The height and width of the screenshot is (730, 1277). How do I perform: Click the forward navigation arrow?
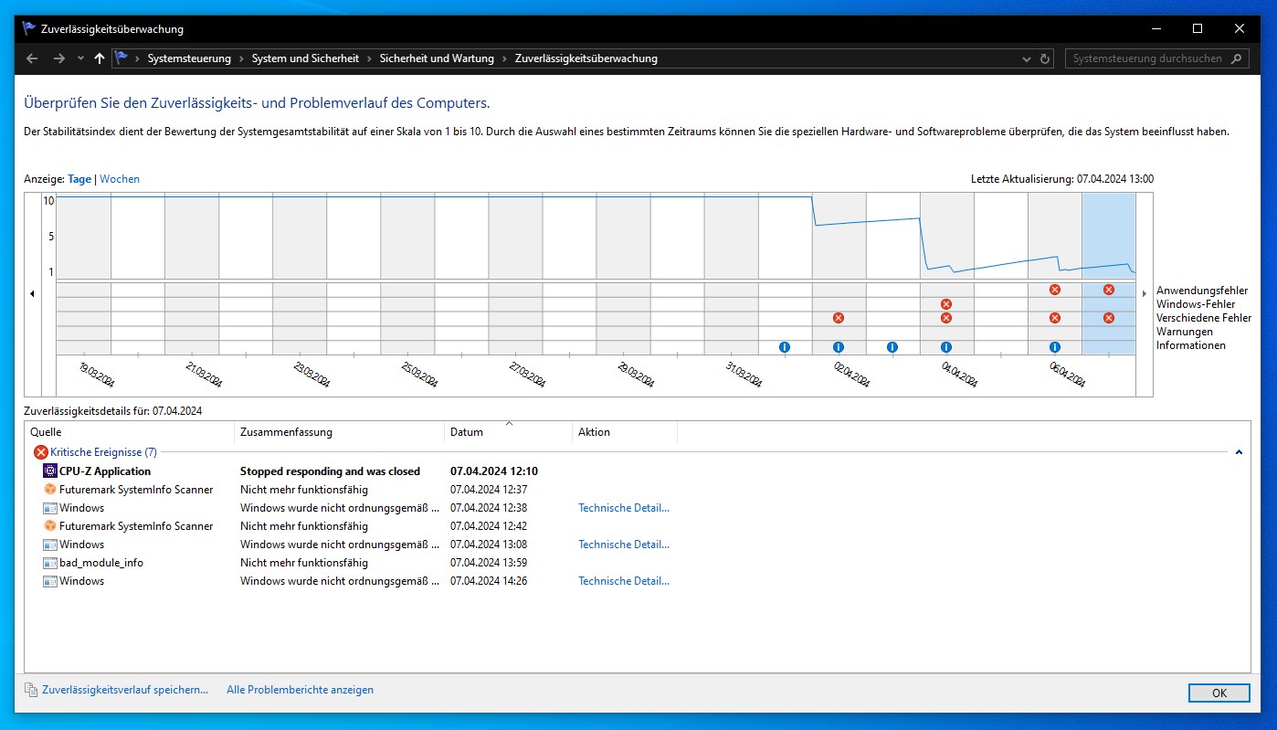(59, 58)
